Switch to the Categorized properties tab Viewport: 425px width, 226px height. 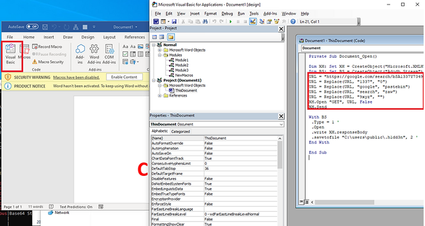pos(181,132)
